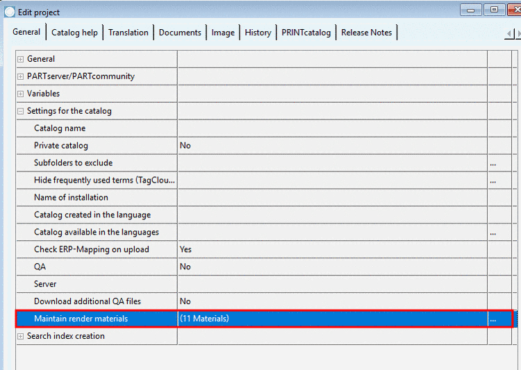The width and height of the screenshot is (521, 370).
Task: Expand the Search index creation section
Action: pos(21,336)
